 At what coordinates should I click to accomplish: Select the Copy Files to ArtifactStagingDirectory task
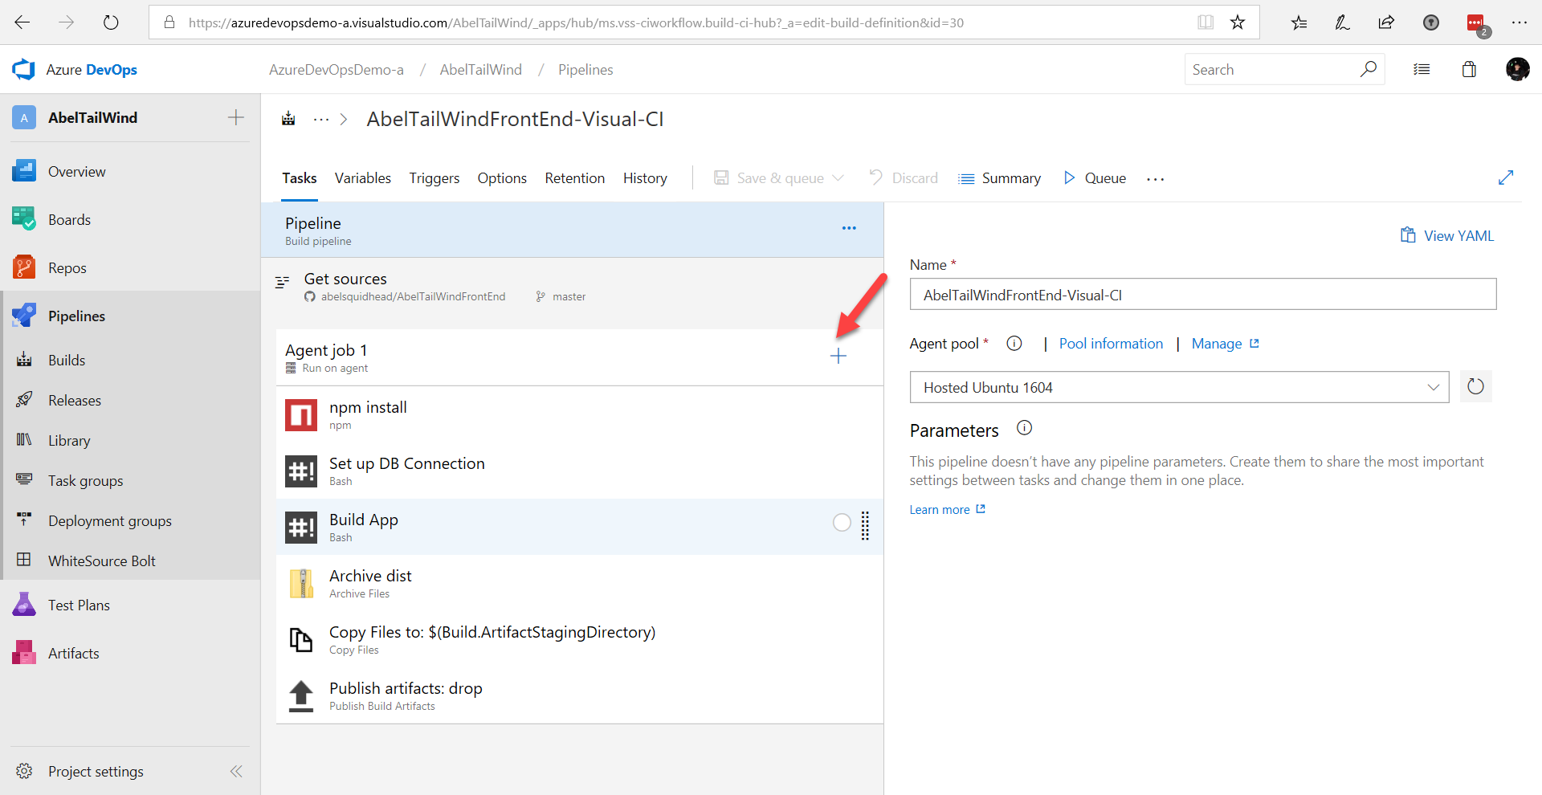click(580, 639)
